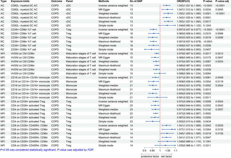Image resolution: width=231 pixels, height=158 pixels.
Task: Click the 'OR(95%CI)' column header
Action: click(x=183, y=1)
